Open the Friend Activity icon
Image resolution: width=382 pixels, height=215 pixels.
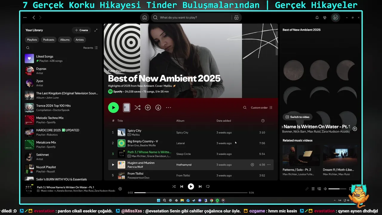325,18
